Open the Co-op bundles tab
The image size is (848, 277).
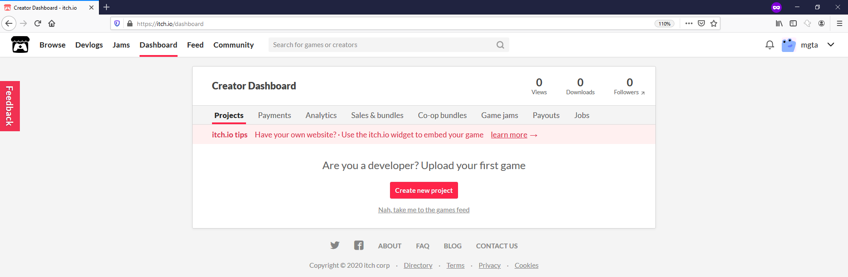(x=442, y=115)
